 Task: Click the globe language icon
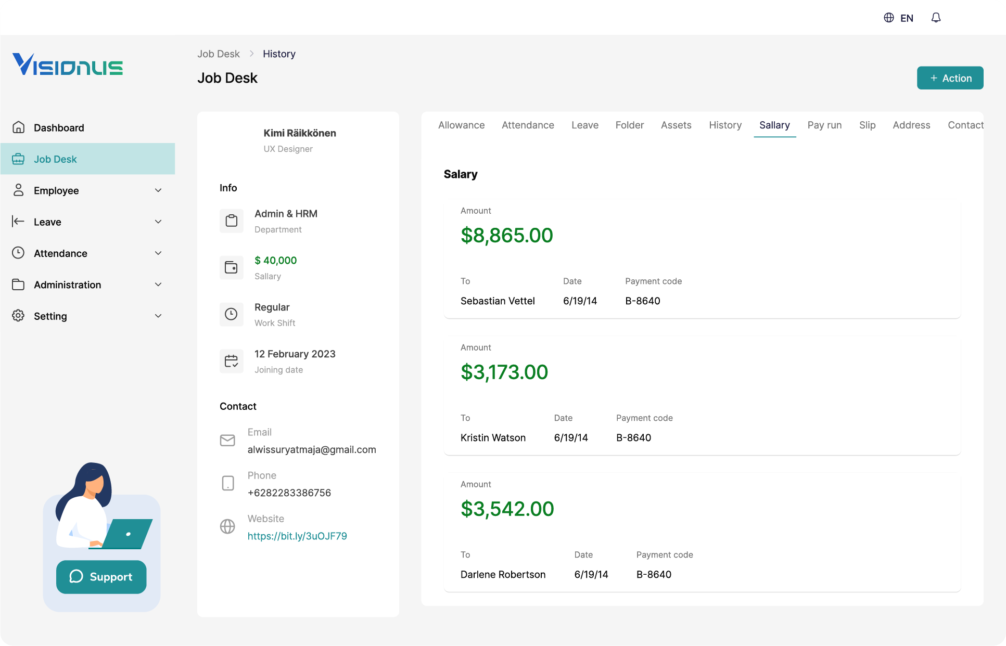[887, 18]
